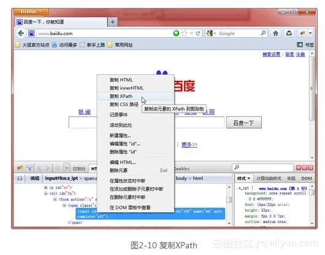The width and height of the screenshot is (325, 255).
Task: Collapse the div id="fm" node
Action: coord(45,194)
